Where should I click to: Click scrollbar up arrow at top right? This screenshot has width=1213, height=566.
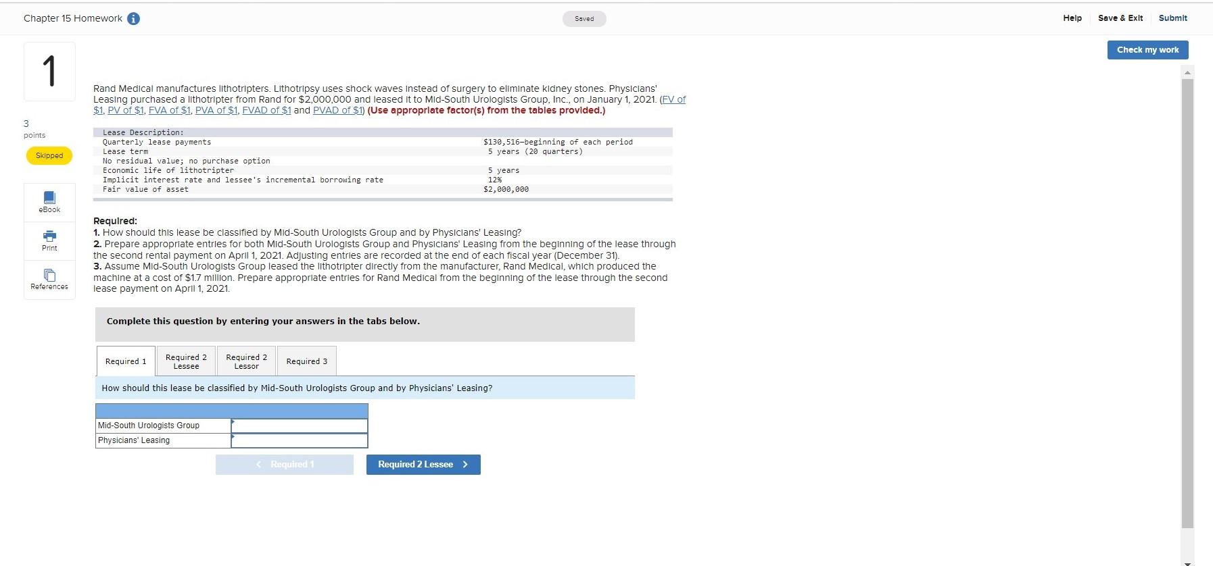pyautogui.click(x=1188, y=72)
